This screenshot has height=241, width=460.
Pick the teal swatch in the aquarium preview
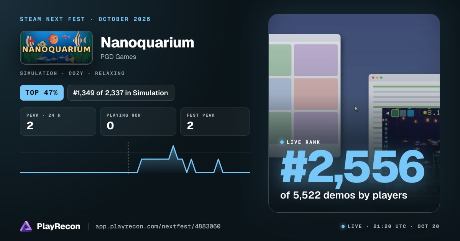coord(411,113)
